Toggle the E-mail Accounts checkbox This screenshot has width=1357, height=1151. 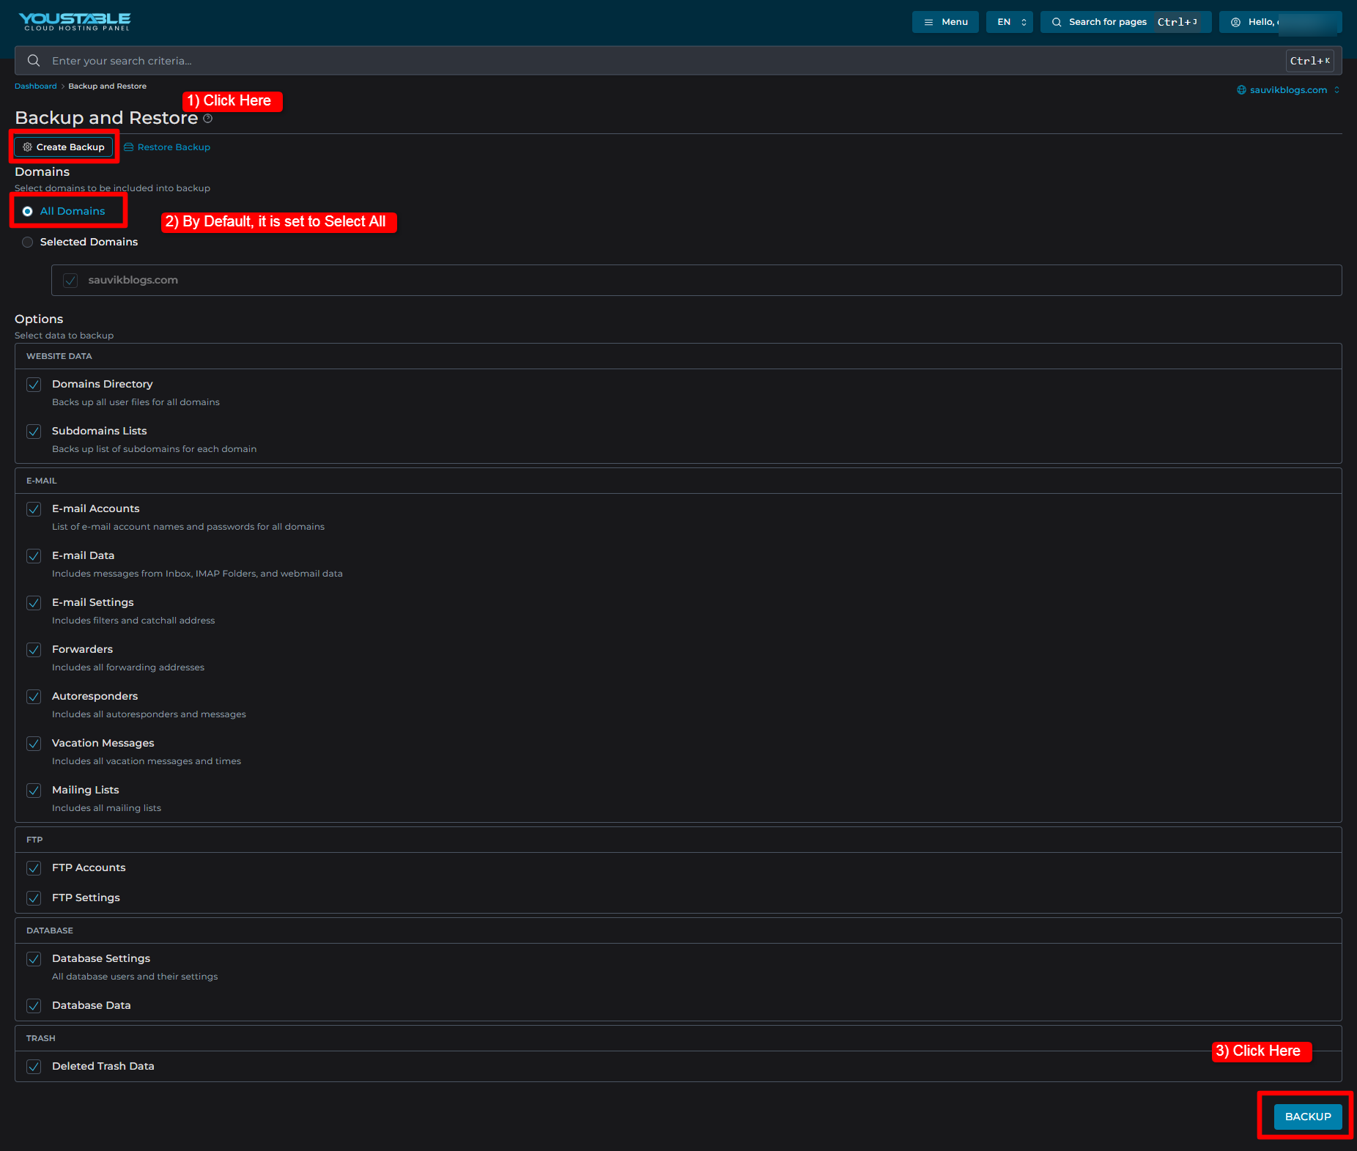point(34,509)
